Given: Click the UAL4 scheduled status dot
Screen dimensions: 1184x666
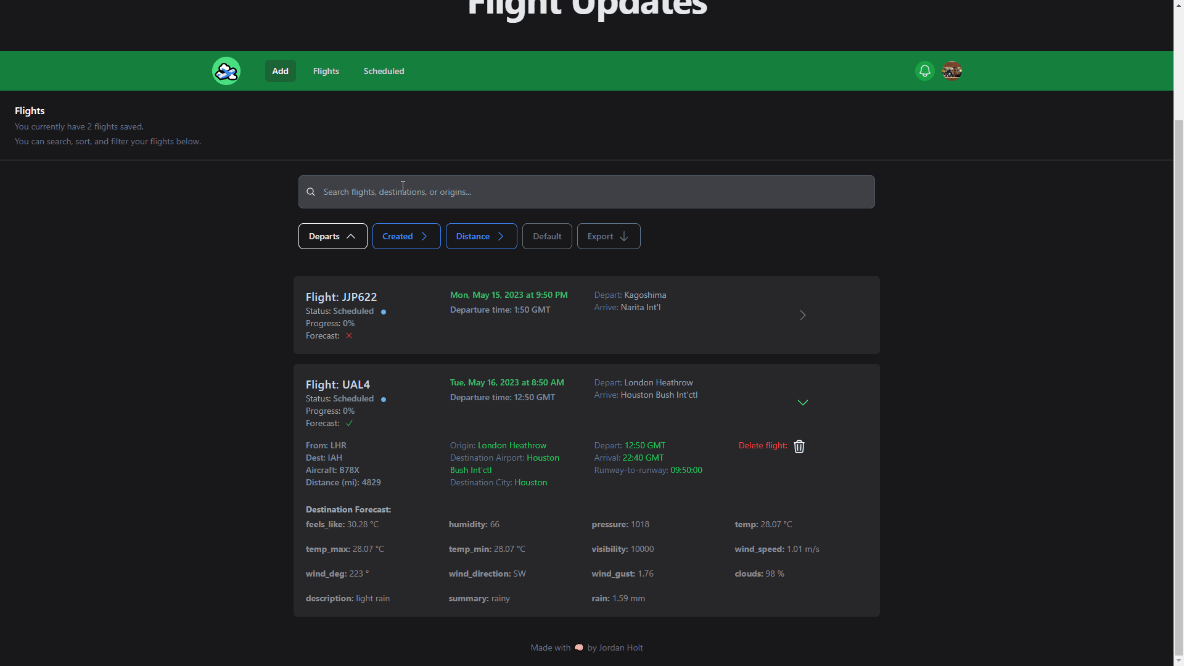Looking at the screenshot, I should pos(384,399).
